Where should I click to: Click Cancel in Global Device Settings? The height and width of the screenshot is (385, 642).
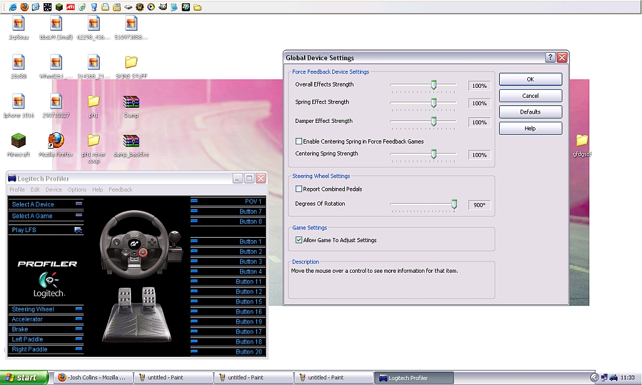click(x=530, y=96)
